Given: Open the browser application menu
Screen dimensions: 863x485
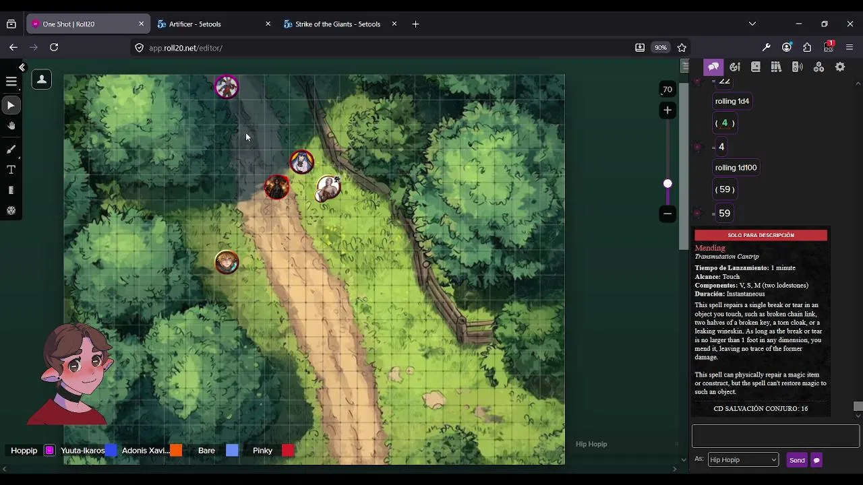Looking at the screenshot, I should [850, 47].
